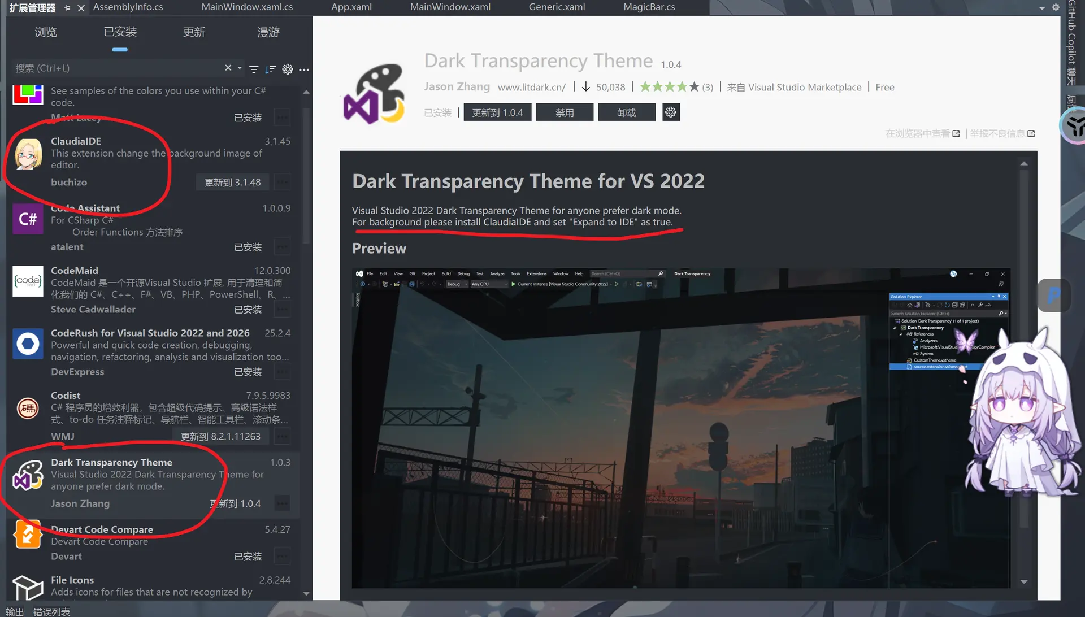Focus the 搜索 (Ctrl+L) input field
The width and height of the screenshot is (1085, 617).
pyautogui.click(x=117, y=68)
